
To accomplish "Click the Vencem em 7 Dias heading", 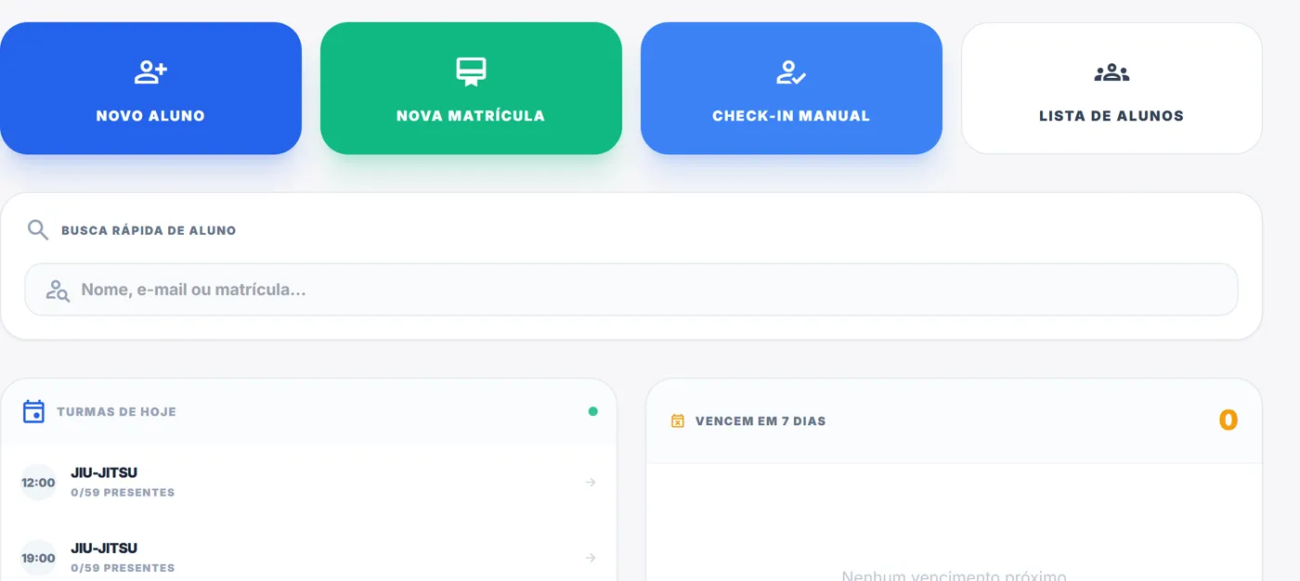I will coord(760,420).
